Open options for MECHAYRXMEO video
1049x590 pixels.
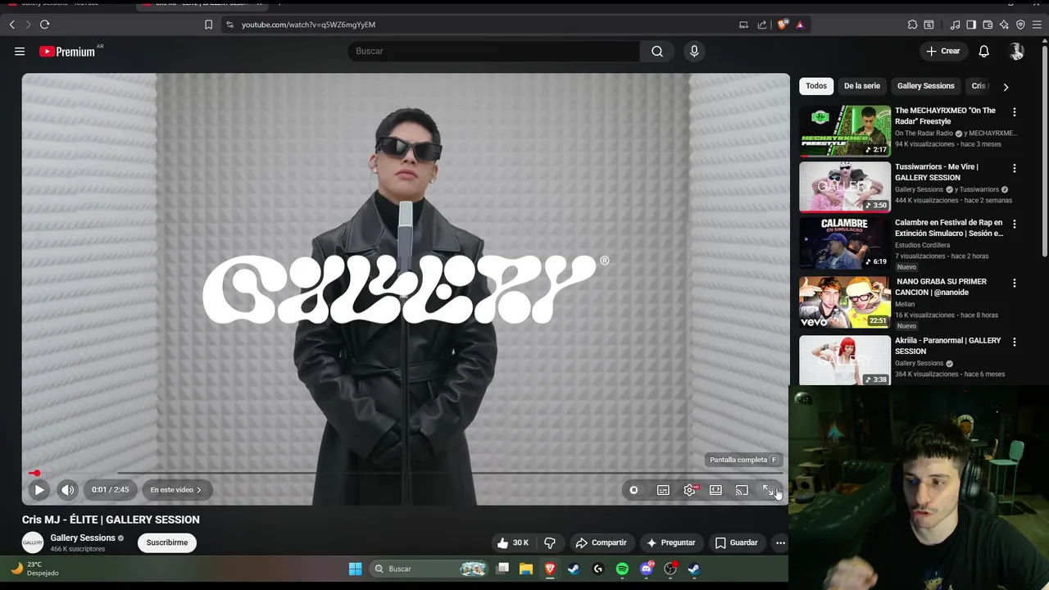point(1014,112)
